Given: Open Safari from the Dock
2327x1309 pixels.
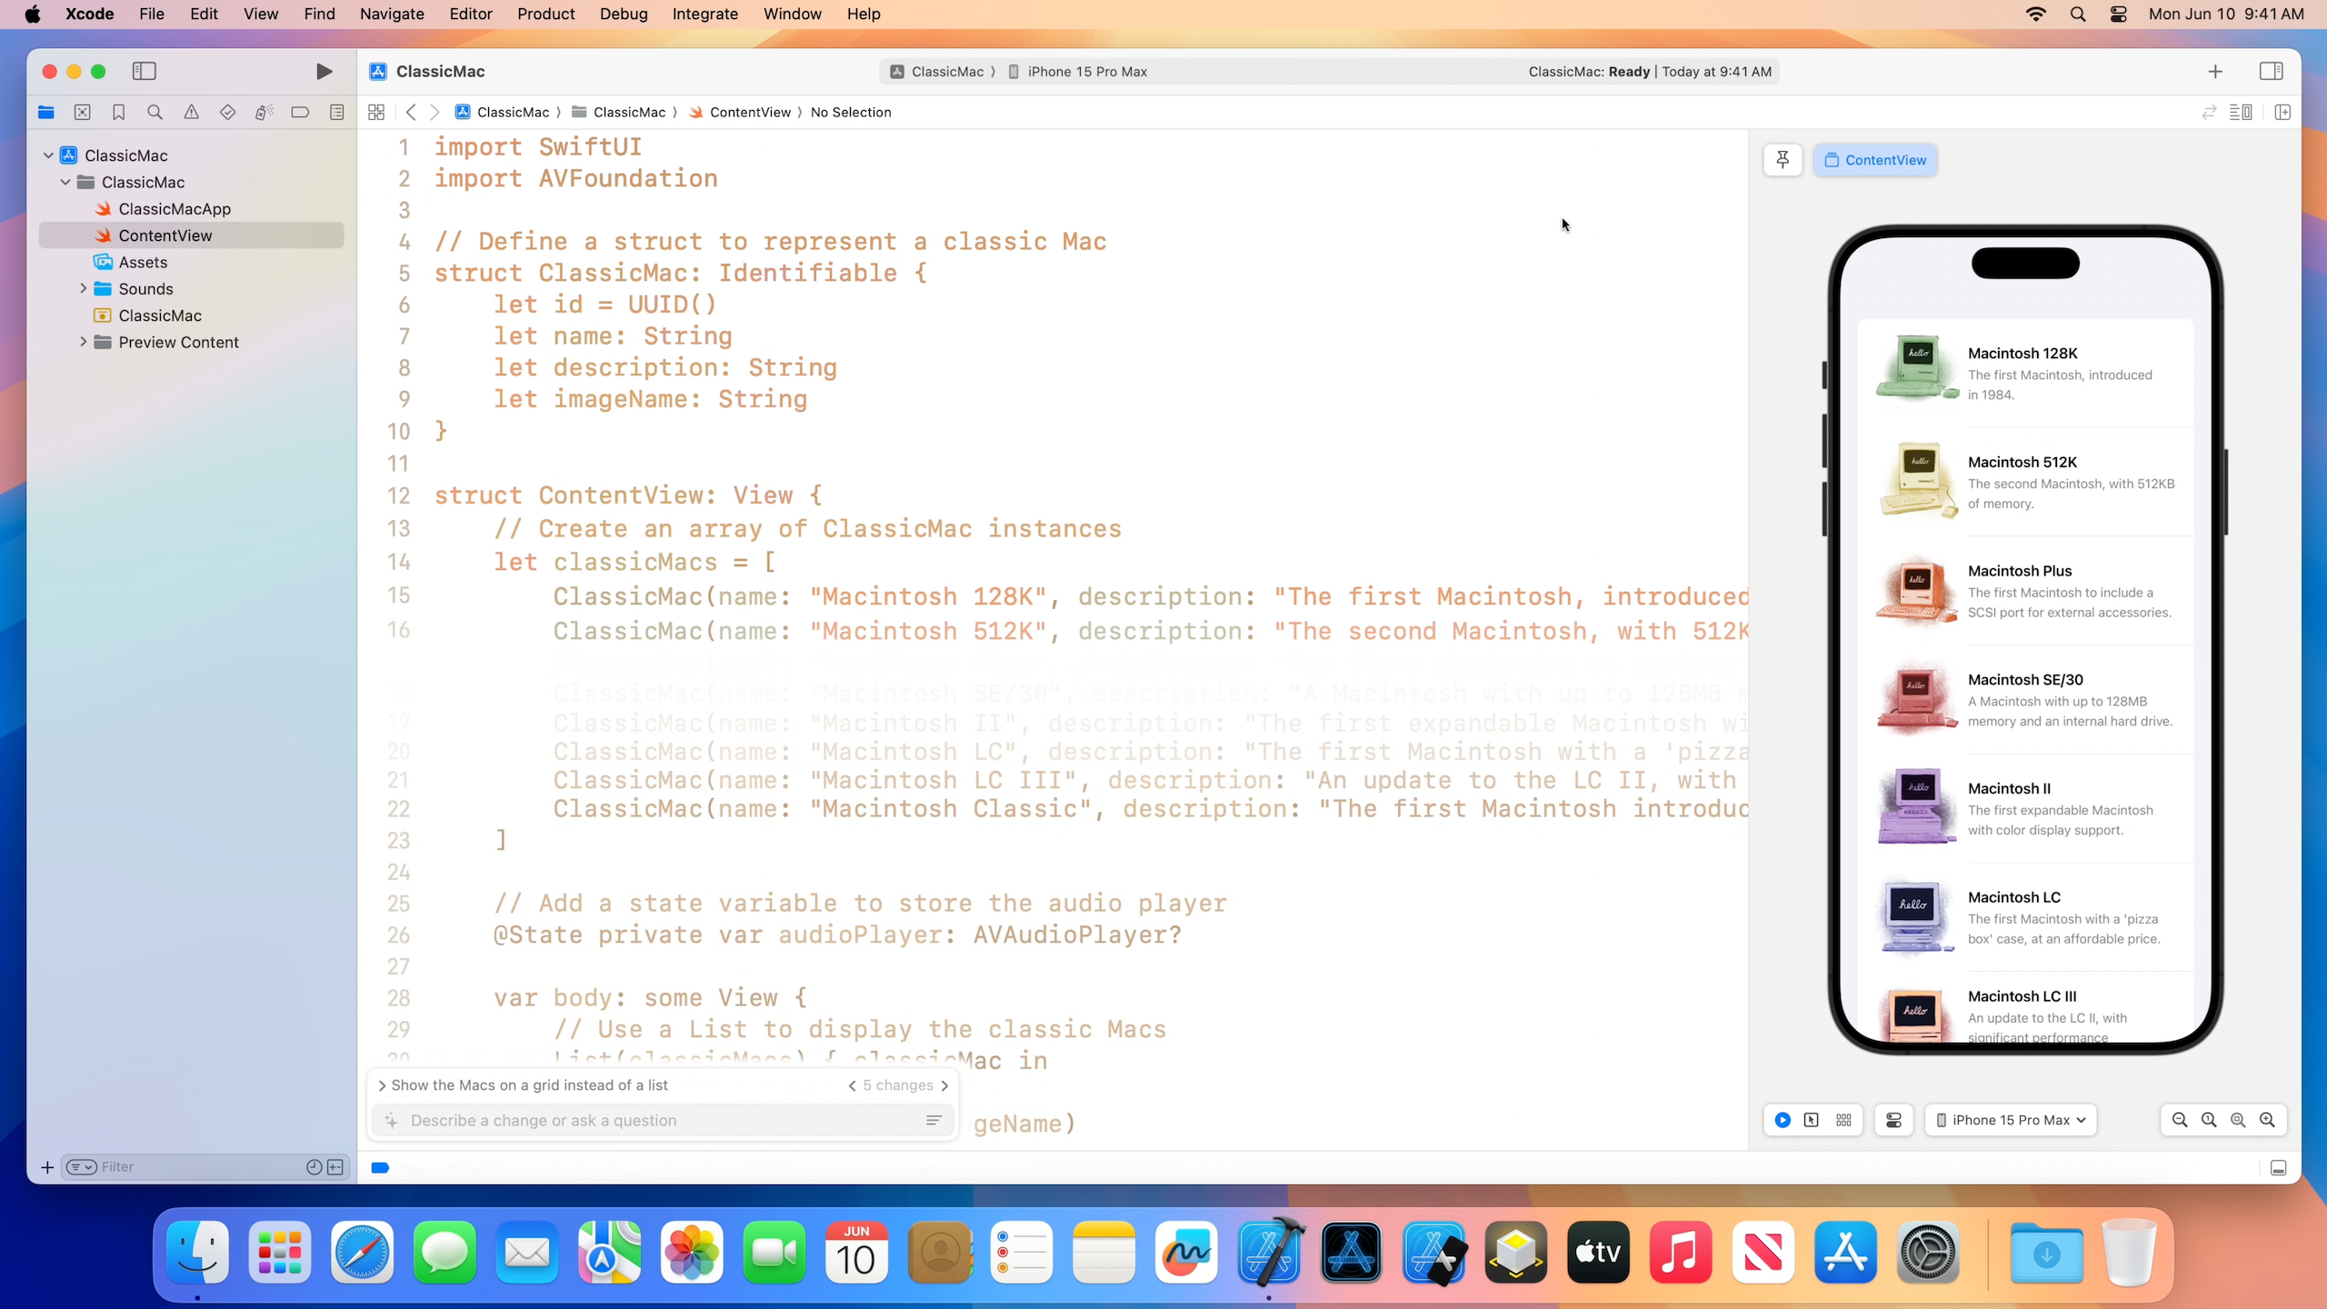Looking at the screenshot, I should pyautogui.click(x=362, y=1253).
